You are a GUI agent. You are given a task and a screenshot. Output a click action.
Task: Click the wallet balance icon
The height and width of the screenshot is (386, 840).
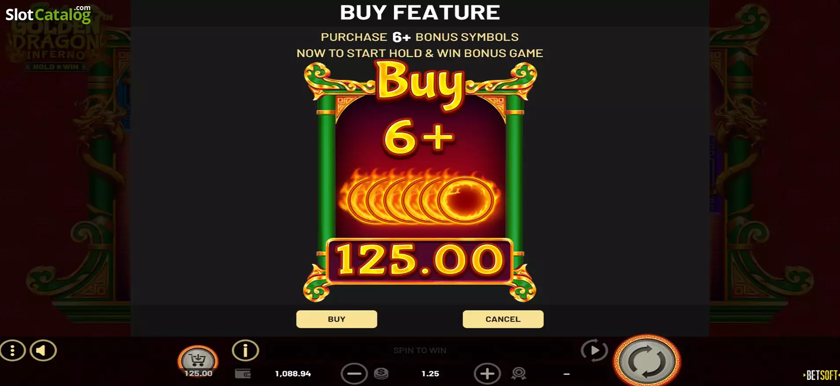click(243, 374)
